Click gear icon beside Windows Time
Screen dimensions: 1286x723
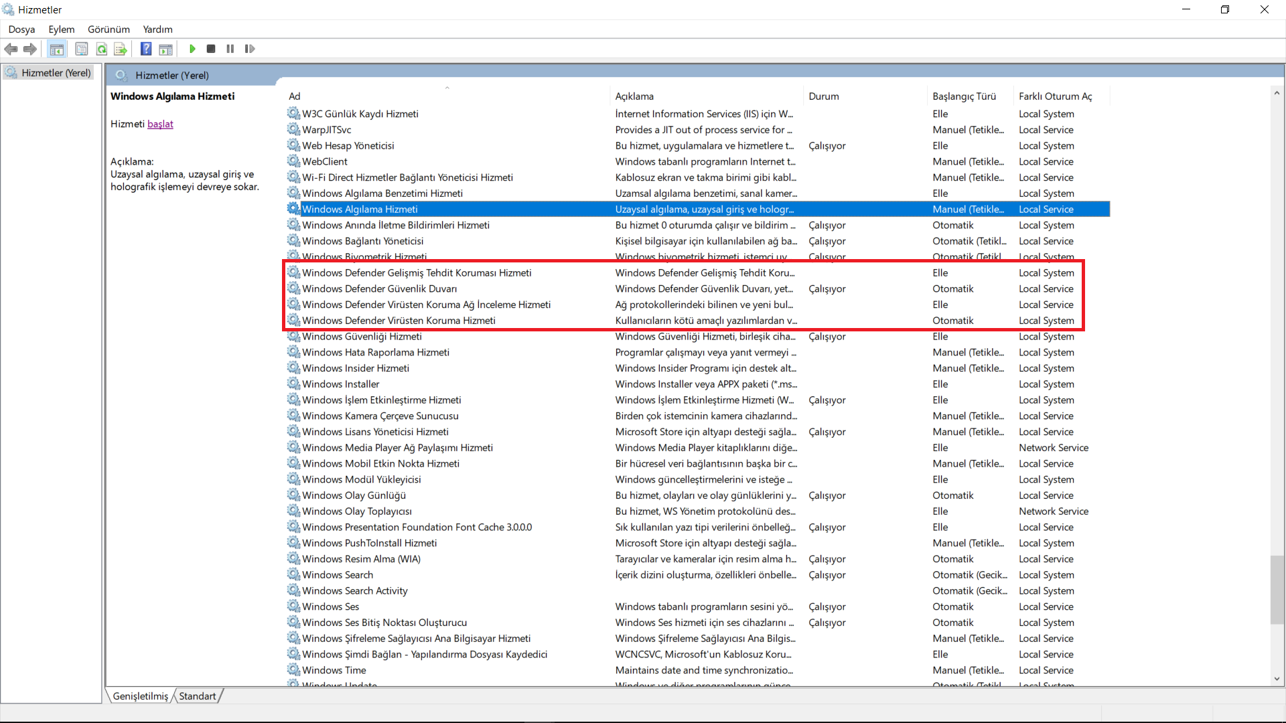click(293, 670)
